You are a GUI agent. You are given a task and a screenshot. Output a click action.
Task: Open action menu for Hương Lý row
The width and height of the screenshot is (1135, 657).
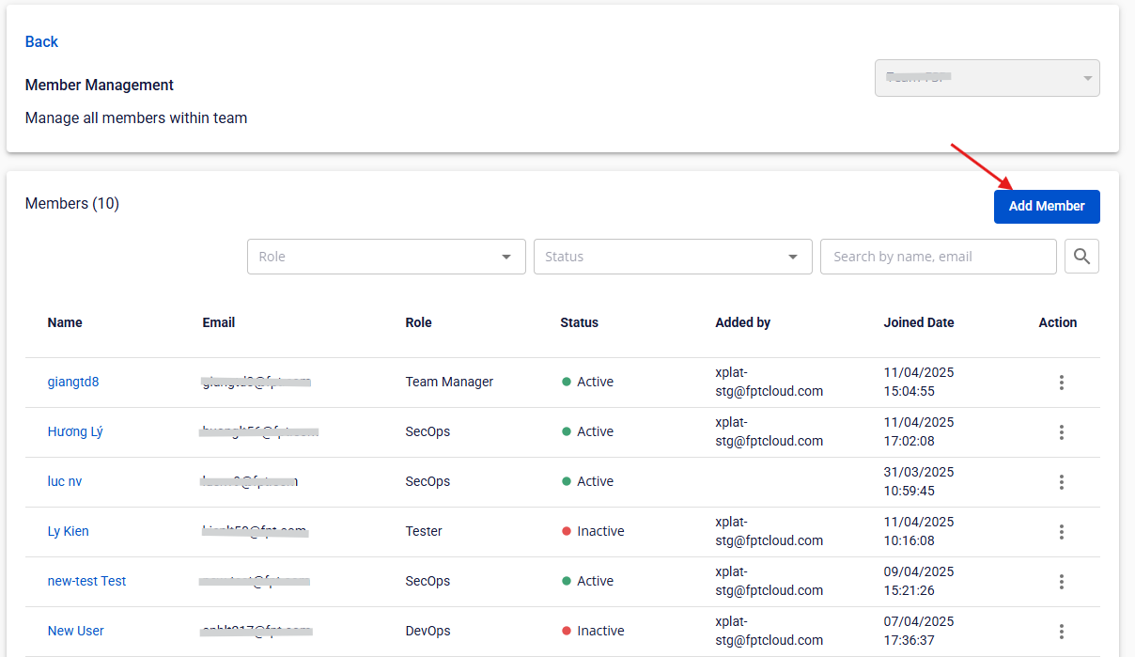coord(1062,432)
